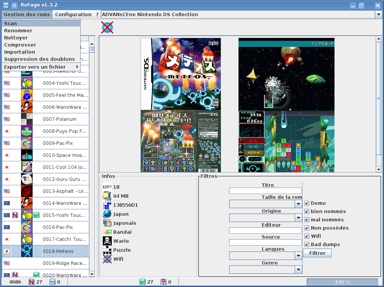Toggle the bien nommés checkbox
This screenshot has height=287, width=384.
[307, 211]
